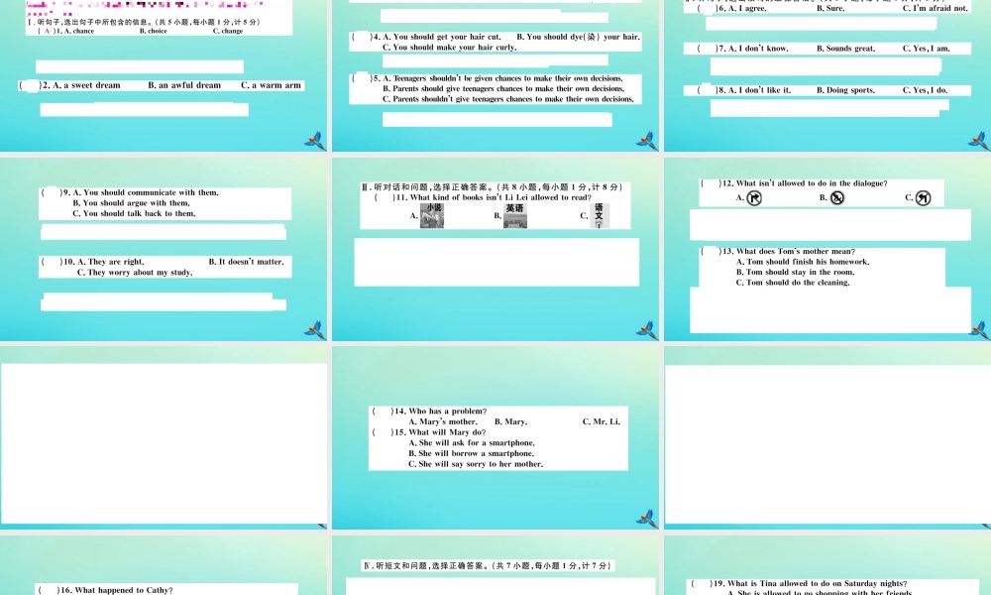
Task: Click 'C. Mr. Li.' in question 14
Action: click(x=602, y=421)
